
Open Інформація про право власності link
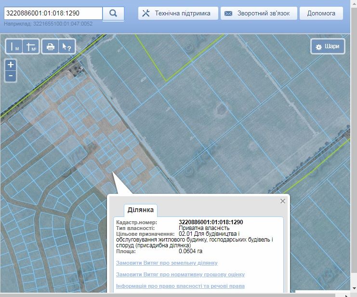[180, 286]
